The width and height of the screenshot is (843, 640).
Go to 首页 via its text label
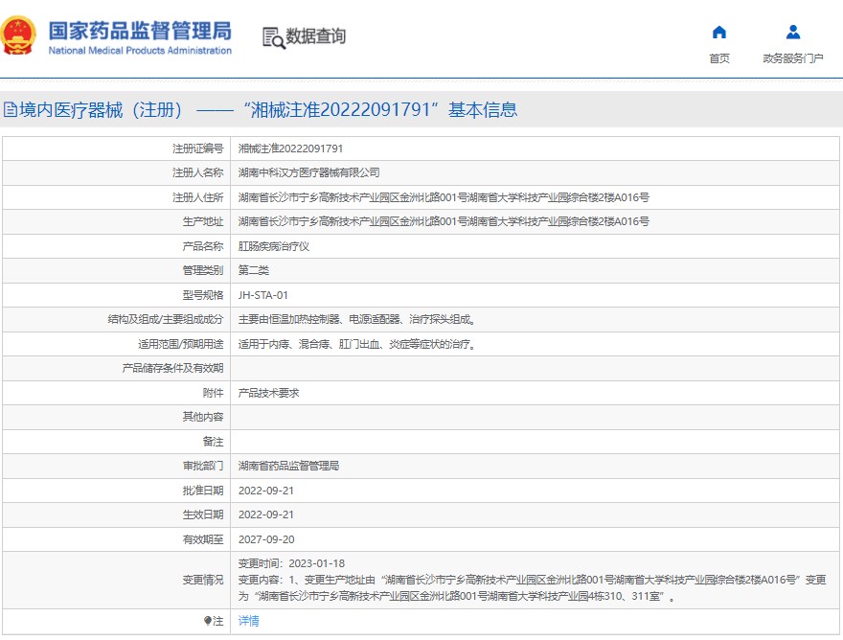tap(719, 58)
